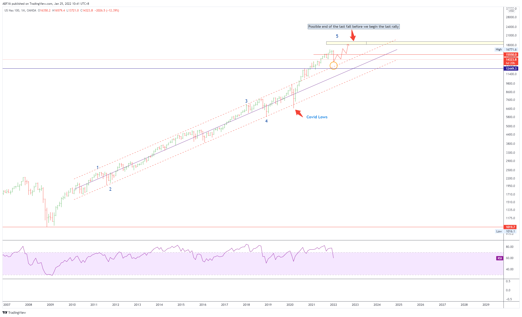Click the high value H16579.4
Image resolution: width=522 pixels, height=317 pixels.
click(58, 10)
